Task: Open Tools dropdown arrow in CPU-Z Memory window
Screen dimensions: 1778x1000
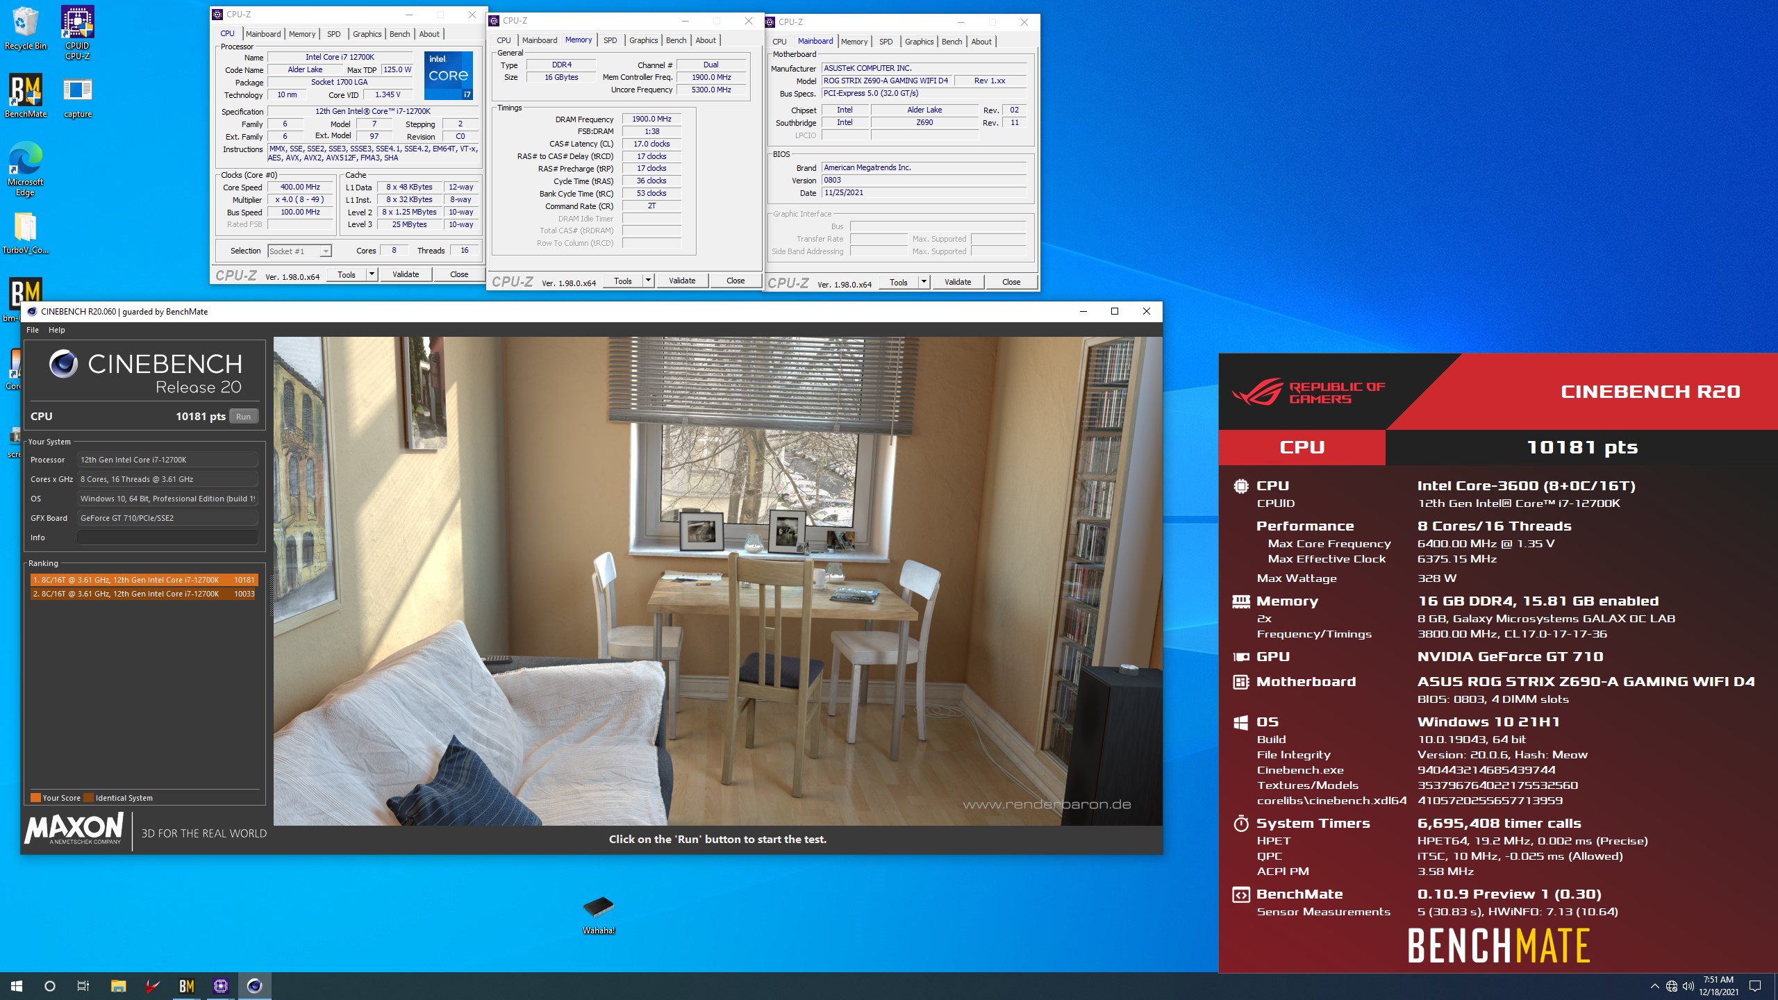Action: point(648,281)
